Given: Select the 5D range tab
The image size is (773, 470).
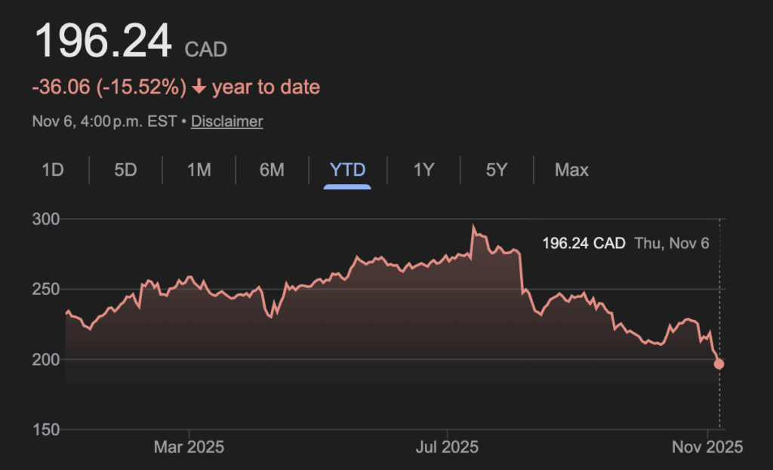Looking at the screenshot, I should click(125, 170).
